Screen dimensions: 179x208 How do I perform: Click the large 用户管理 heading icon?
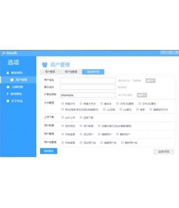point(45,65)
